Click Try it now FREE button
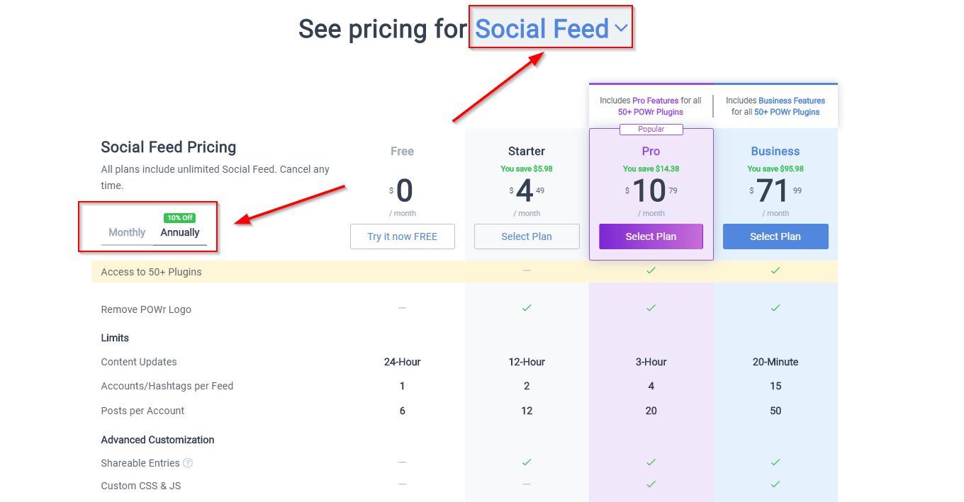The image size is (964, 502). [403, 236]
